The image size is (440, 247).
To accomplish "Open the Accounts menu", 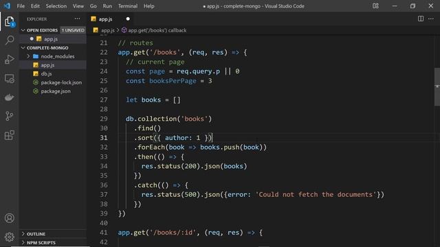I will point(9,218).
